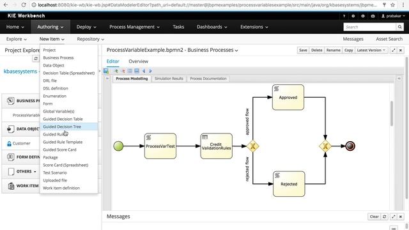This screenshot has height=230, width=409.
Task: Choose Work Item definition from the menu
Action: [x=69, y=188]
